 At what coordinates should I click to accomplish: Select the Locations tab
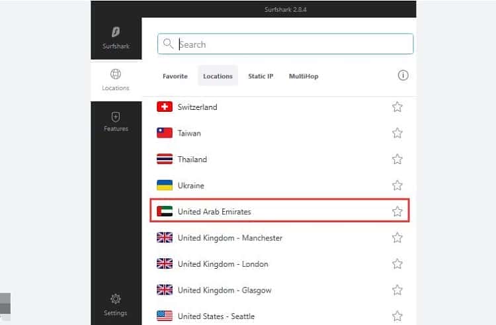(x=218, y=76)
